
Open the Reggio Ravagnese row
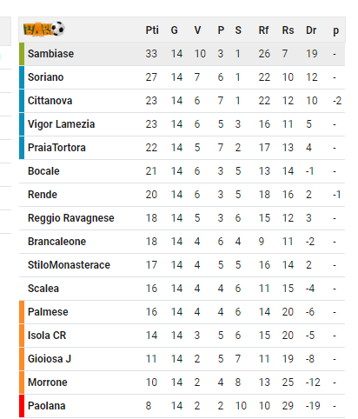(x=182, y=218)
